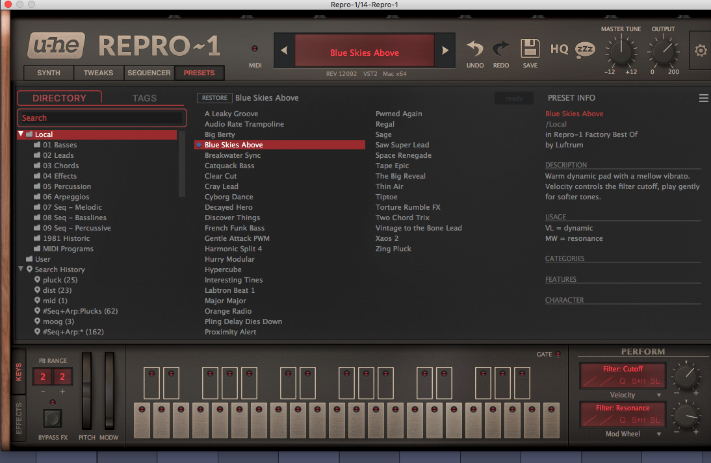Select #Seq+Arp:Plucks (62) history entry
The height and width of the screenshot is (463, 711).
[80, 311]
